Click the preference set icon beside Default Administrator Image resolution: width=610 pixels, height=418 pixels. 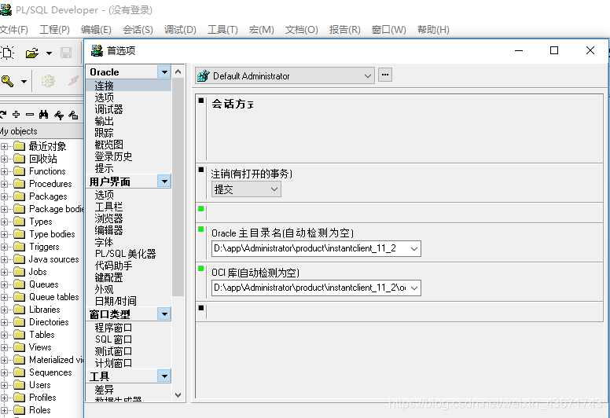[203, 76]
